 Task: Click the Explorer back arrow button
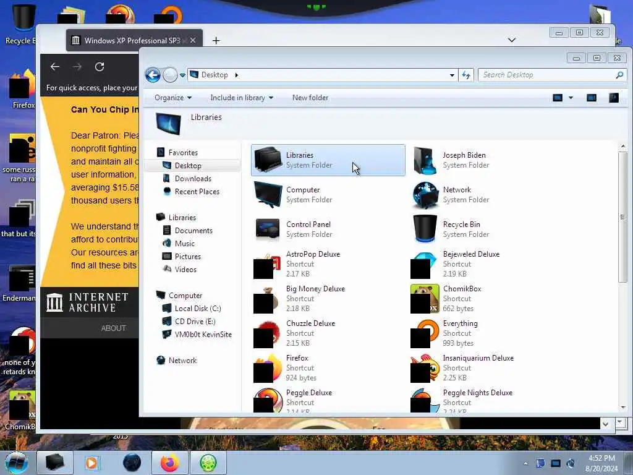[153, 75]
